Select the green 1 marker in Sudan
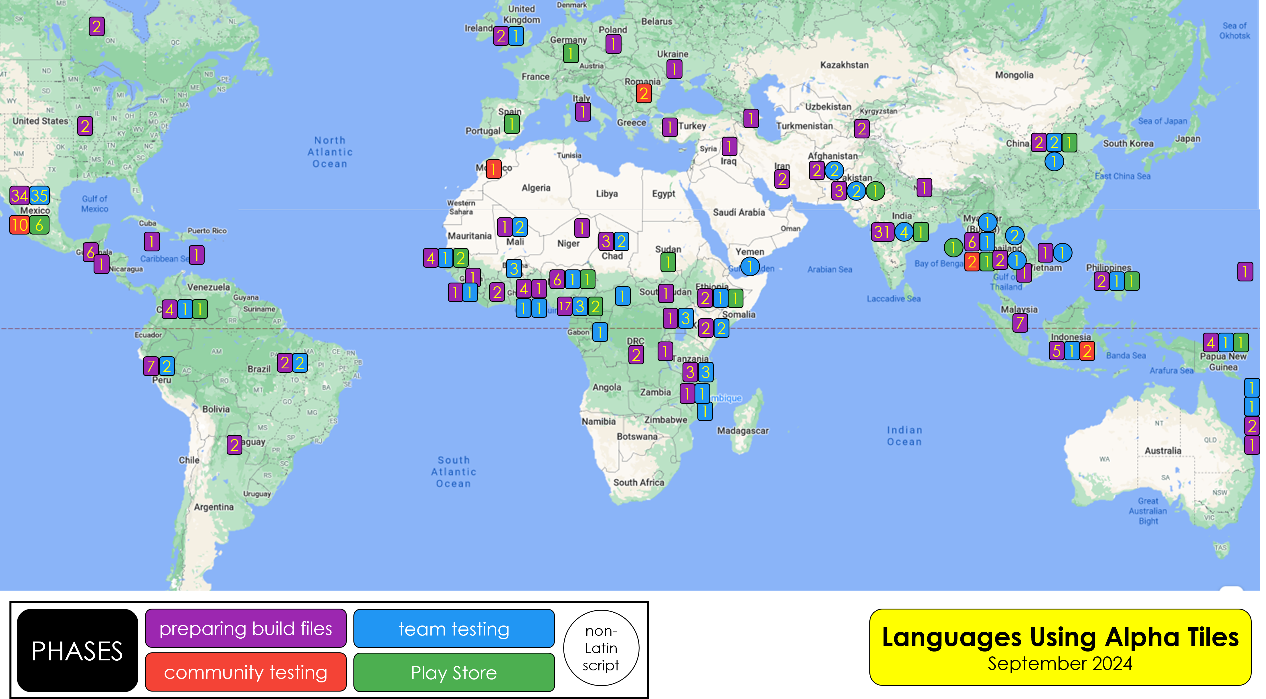 pyautogui.click(x=668, y=262)
